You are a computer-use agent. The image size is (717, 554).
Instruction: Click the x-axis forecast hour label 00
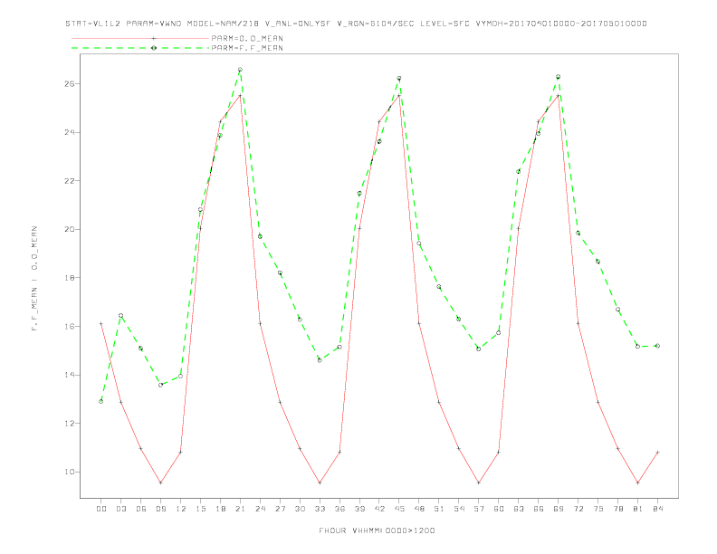click(101, 509)
